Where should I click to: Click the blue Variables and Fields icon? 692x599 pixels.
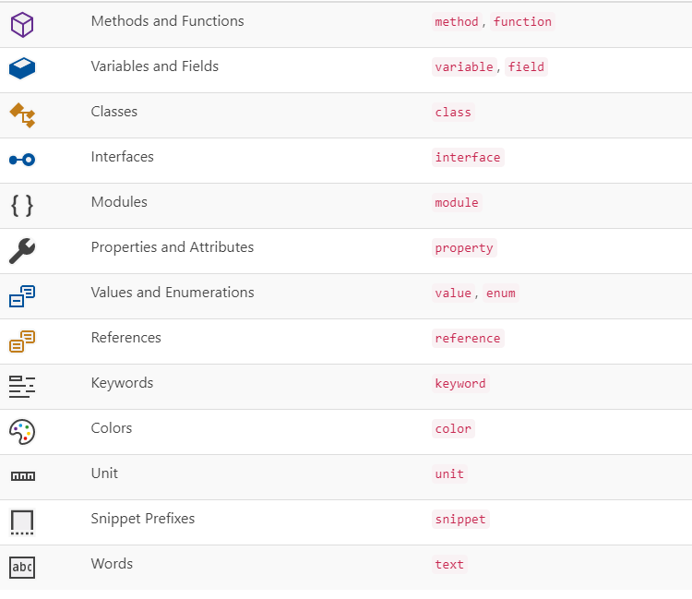pos(22,68)
